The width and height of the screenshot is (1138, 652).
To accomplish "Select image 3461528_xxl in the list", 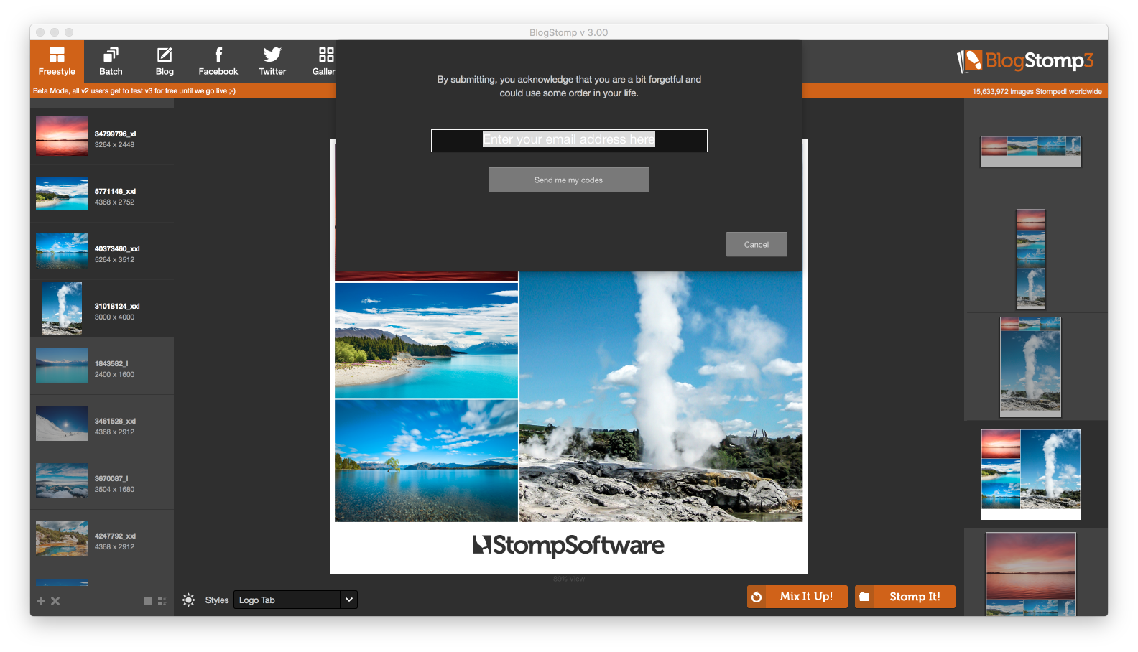I will click(102, 424).
